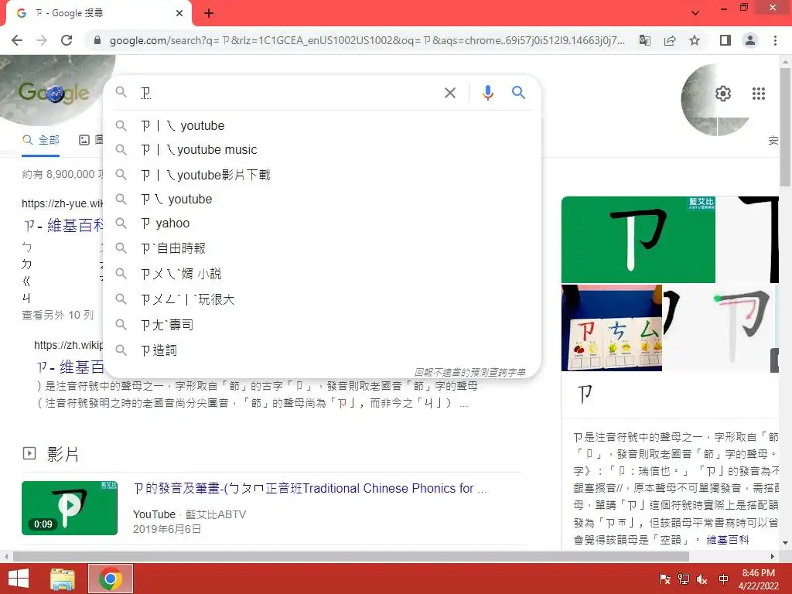This screenshot has height=594, width=792.
Task: Click the lock icon in address bar
Action: pos(97,40)
